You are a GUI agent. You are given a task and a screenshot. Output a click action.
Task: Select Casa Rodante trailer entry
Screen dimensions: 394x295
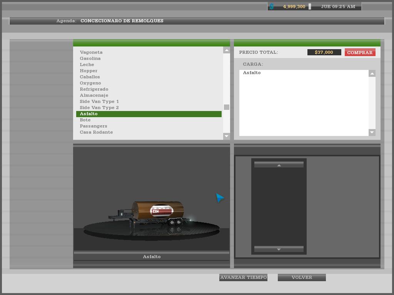point(96,132)
